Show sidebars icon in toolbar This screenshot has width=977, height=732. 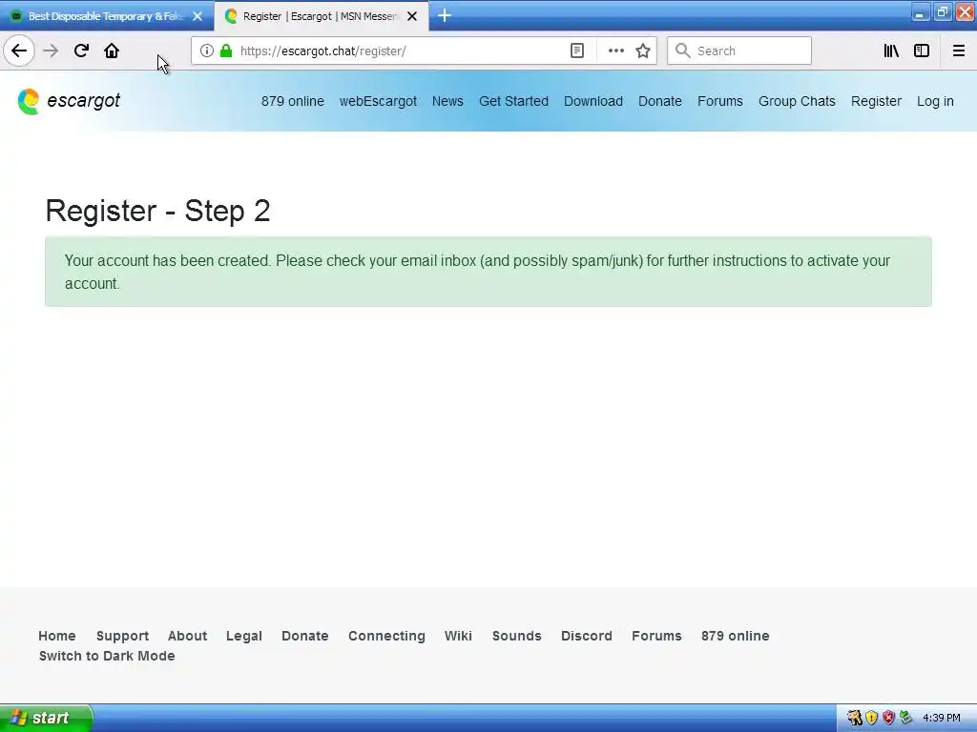922,51
